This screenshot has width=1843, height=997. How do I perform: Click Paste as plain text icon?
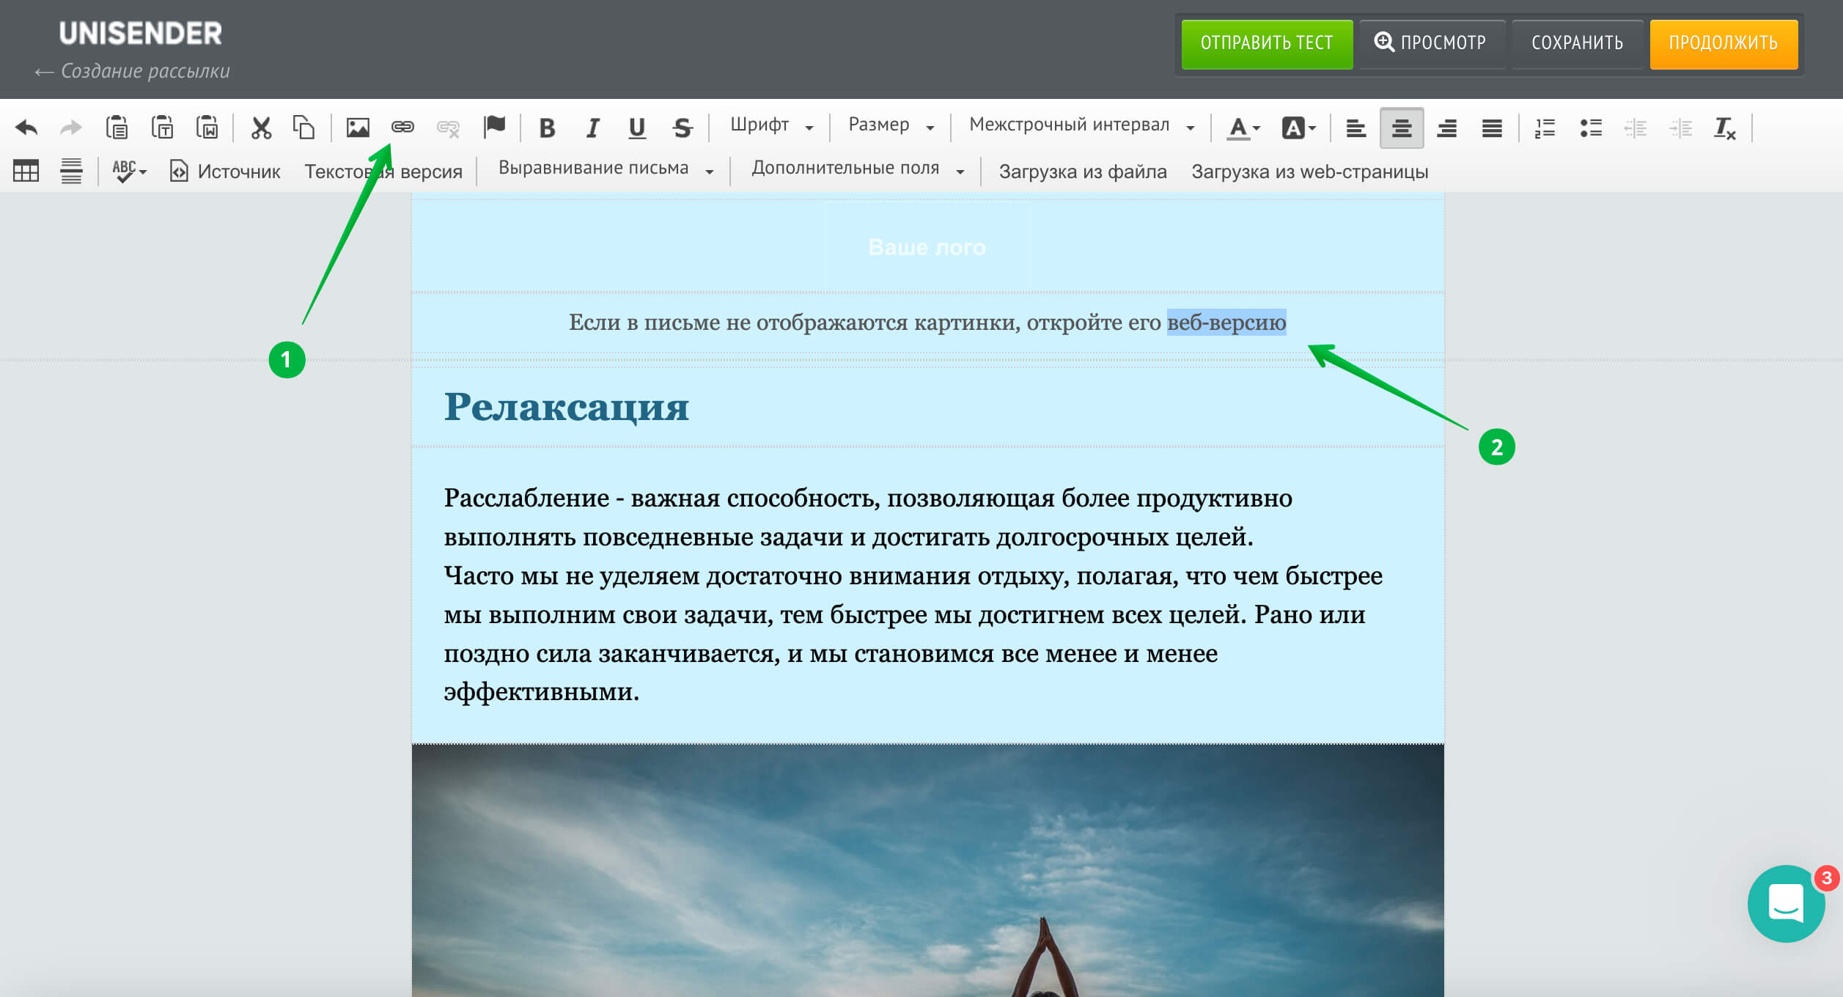[x=162, y=128]
